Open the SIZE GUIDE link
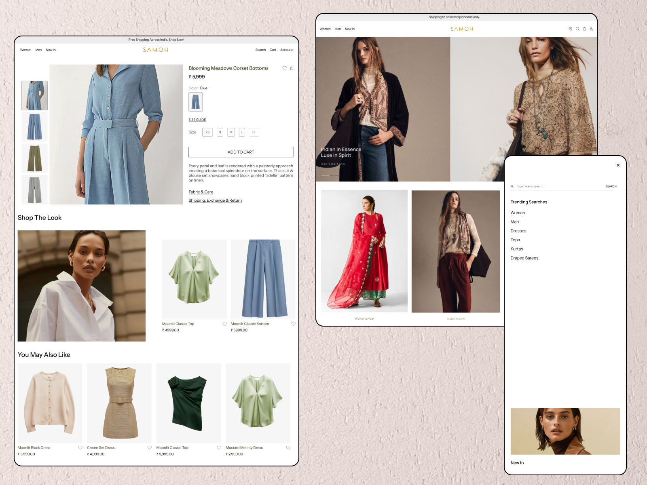647x485 pixels. coord(197,120)
